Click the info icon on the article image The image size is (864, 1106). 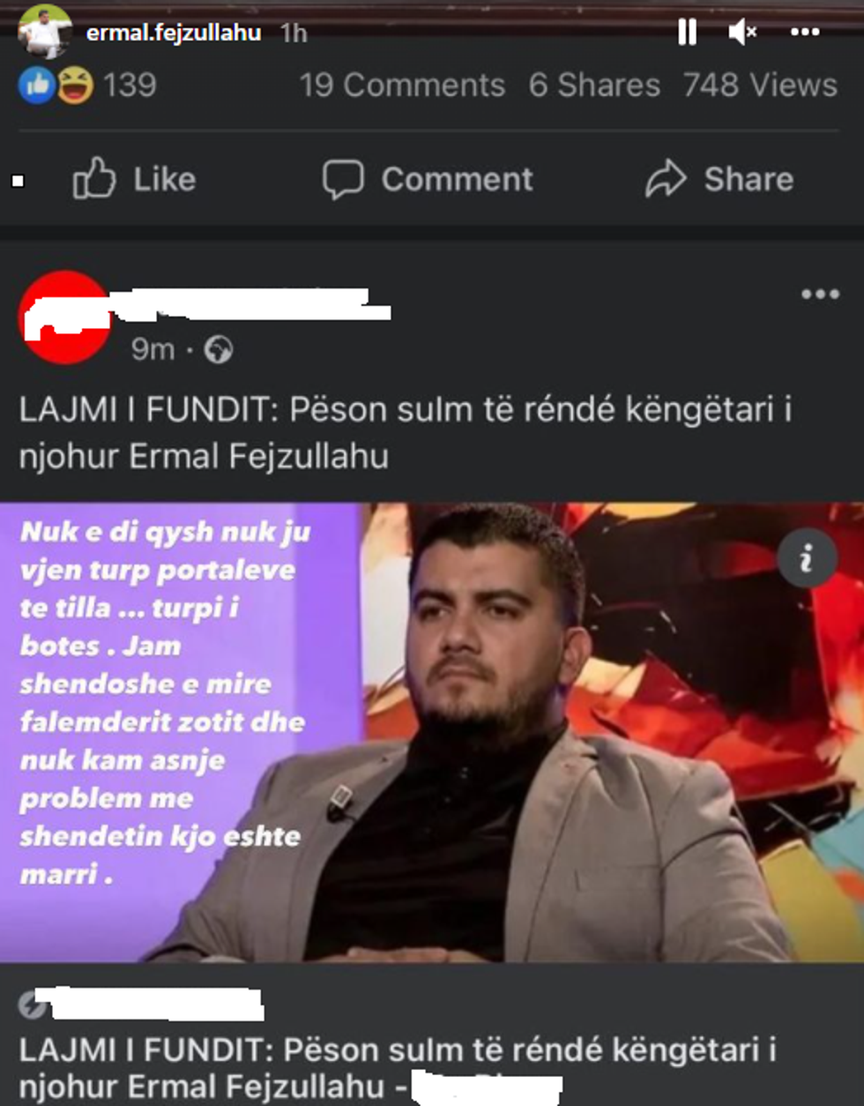(x=807, y=558)
